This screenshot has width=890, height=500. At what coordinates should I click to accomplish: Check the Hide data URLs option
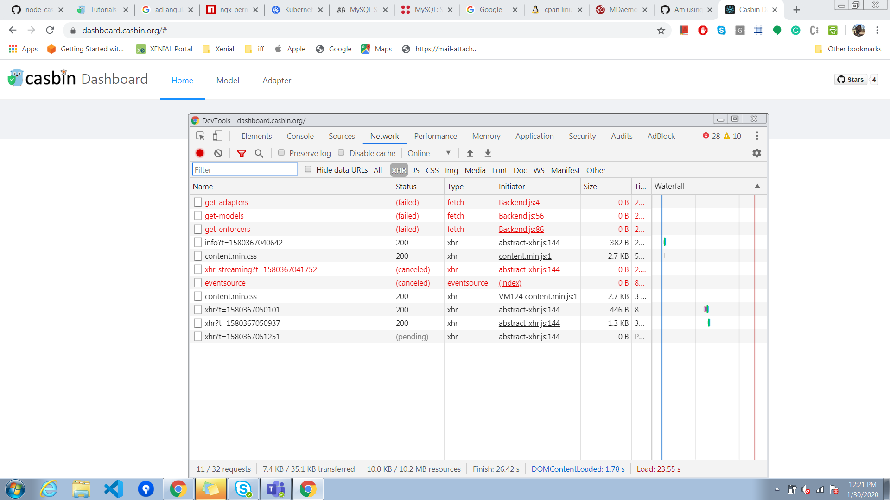click(308, 169)
